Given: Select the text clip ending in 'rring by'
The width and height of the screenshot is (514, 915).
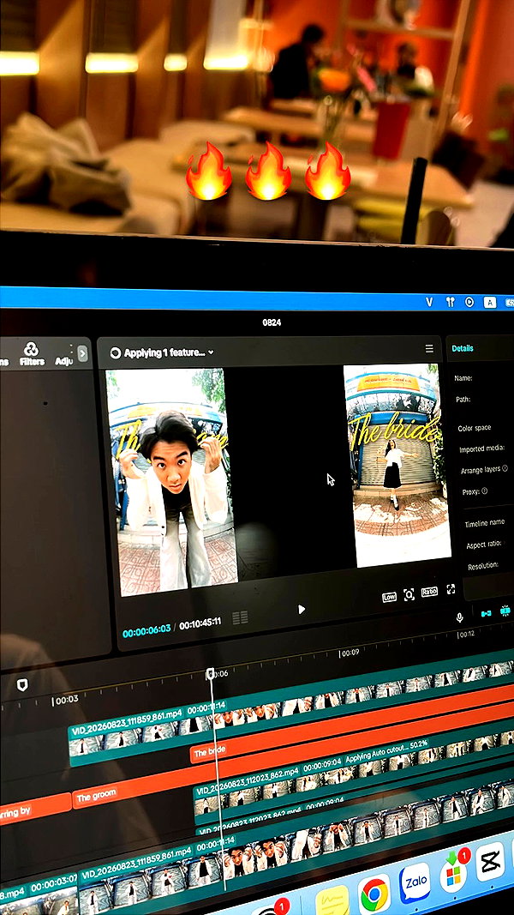Looking at the screenshot, I should [35, 809].
